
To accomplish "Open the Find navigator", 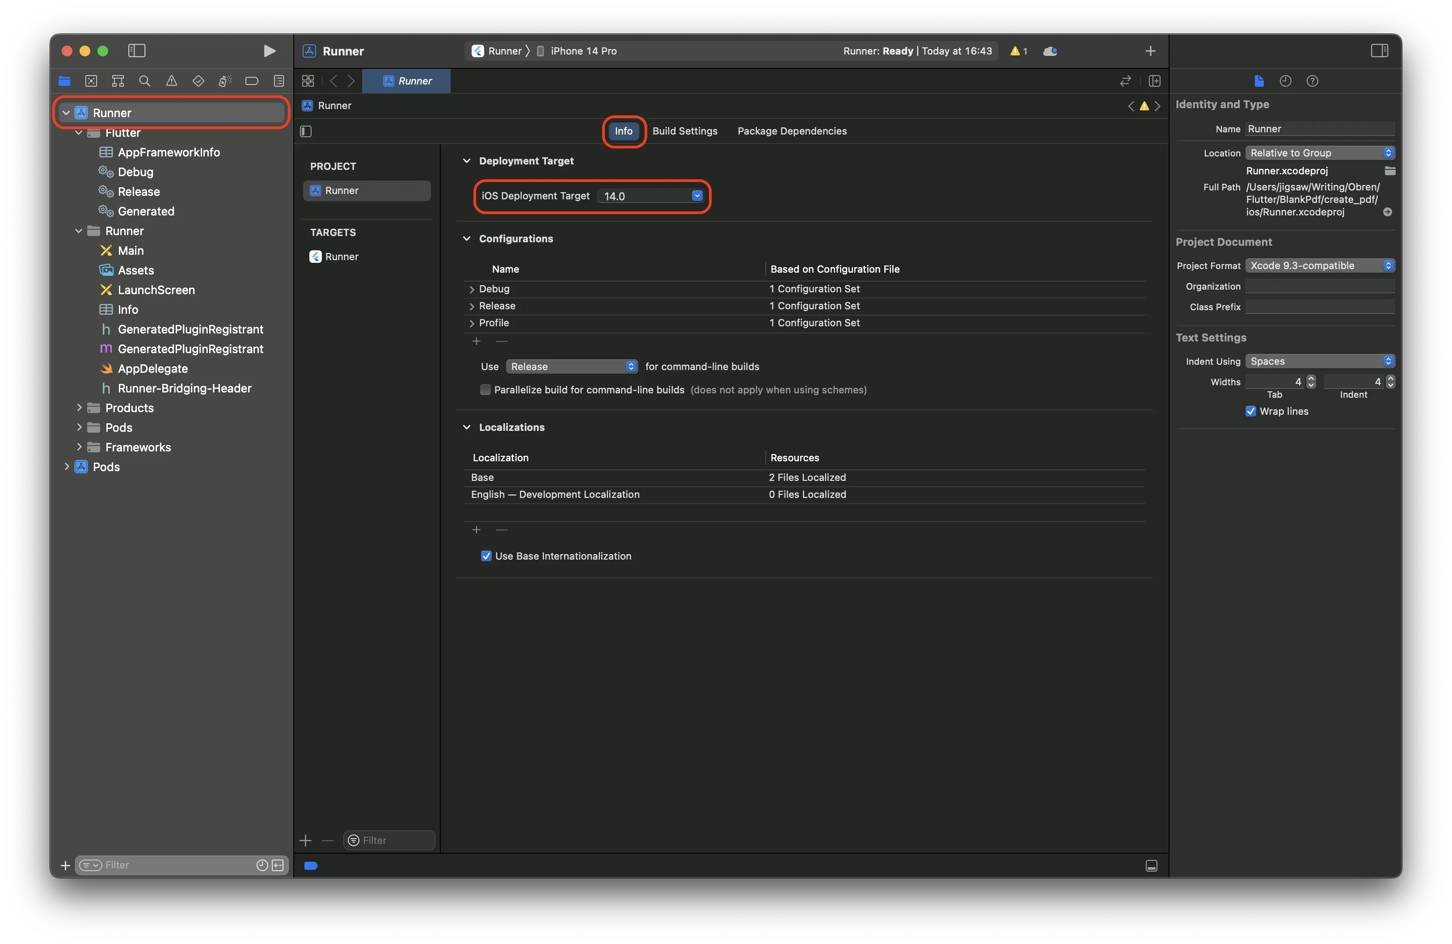I will point(144,80).
